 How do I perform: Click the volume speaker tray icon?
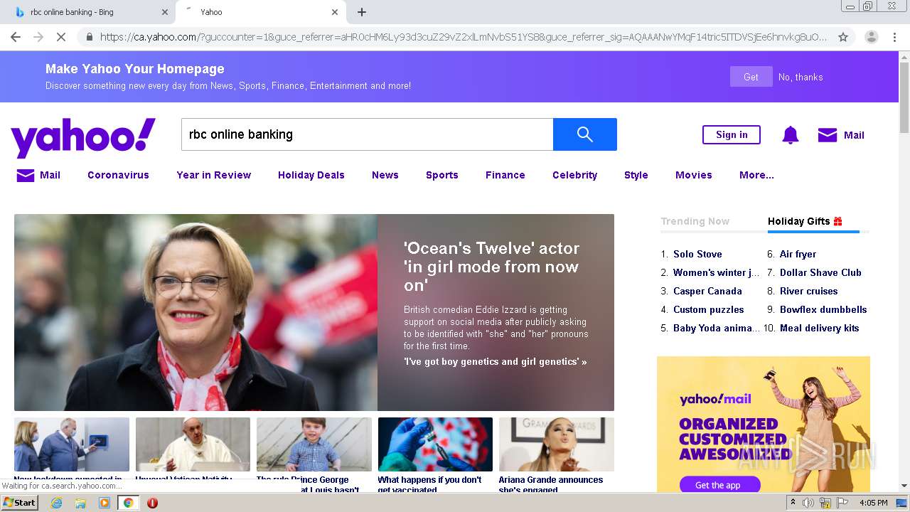tap(808, 503)
